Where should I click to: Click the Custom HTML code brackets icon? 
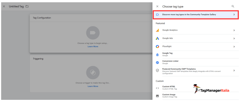(157, 88)
